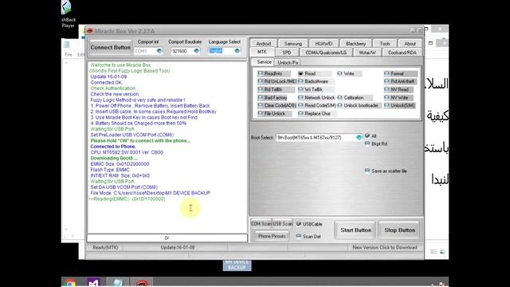Image resolution: width=510 pixels, height=287 pixels.
Task: Select the FlashBack Player desktop icon
Action: pyautogui.click(x=68, y=14)
